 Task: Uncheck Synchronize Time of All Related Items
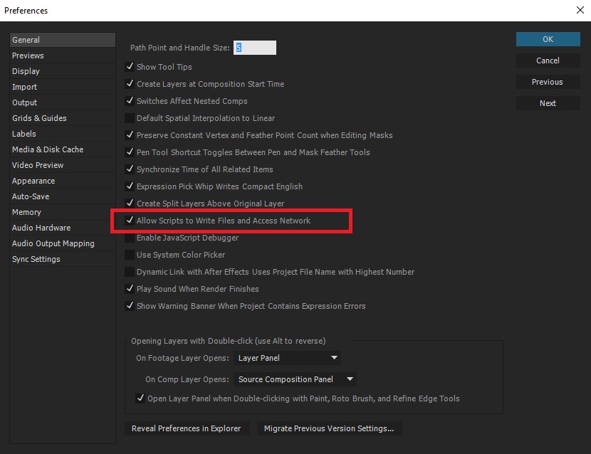coord(130,169)
